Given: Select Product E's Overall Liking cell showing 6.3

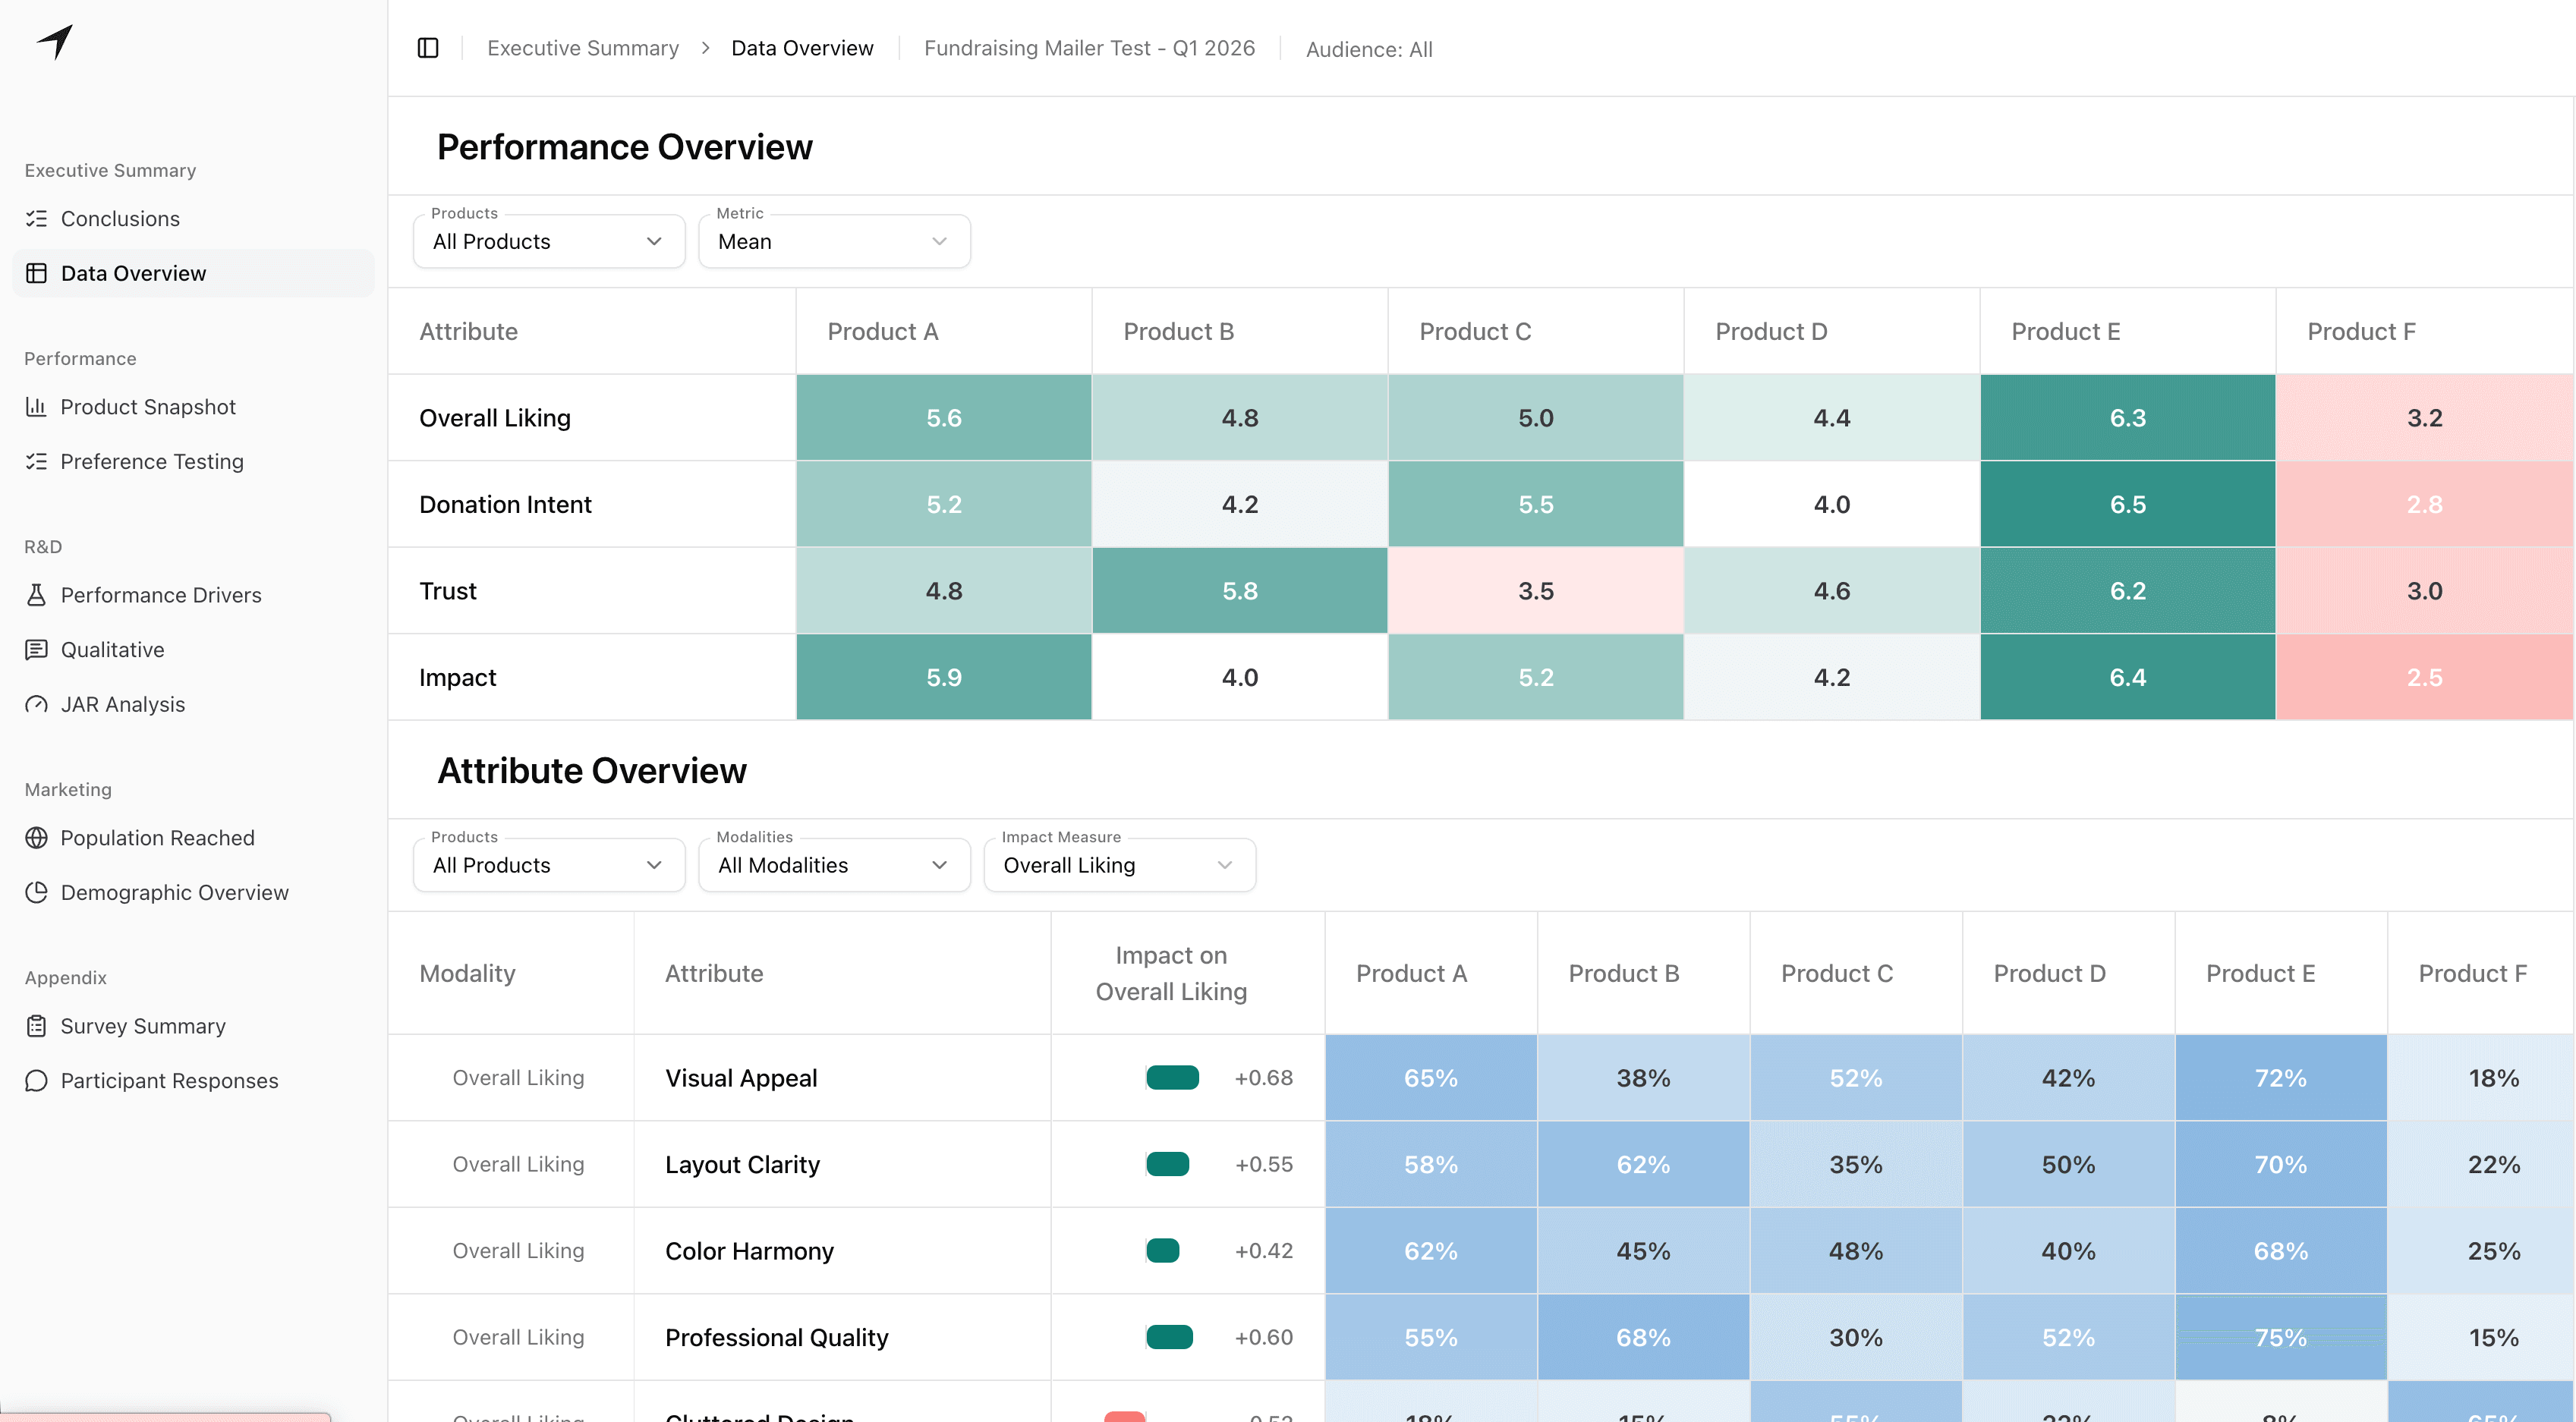Looking at the screenshot, I should pos(2127,418).
